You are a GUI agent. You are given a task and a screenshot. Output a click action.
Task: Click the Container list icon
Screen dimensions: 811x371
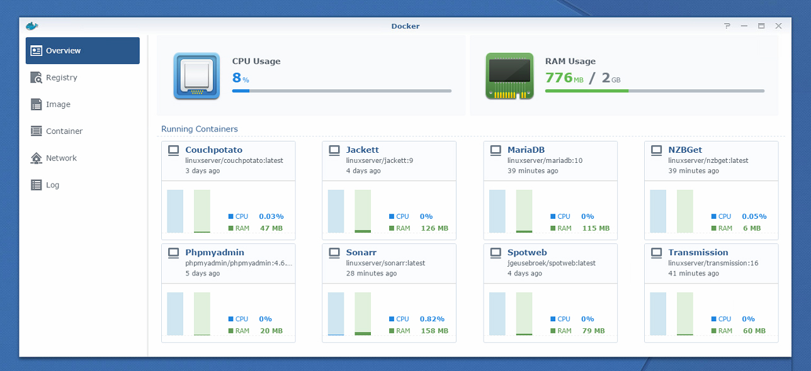37,131
